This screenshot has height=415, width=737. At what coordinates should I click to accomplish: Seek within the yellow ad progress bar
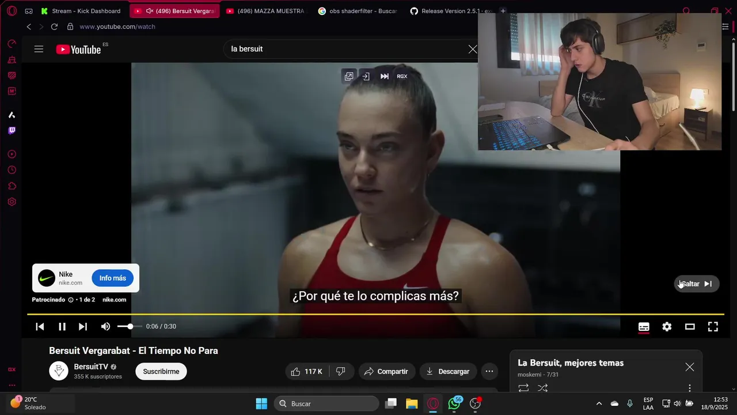pyautogui.click(x=375, y=314)
